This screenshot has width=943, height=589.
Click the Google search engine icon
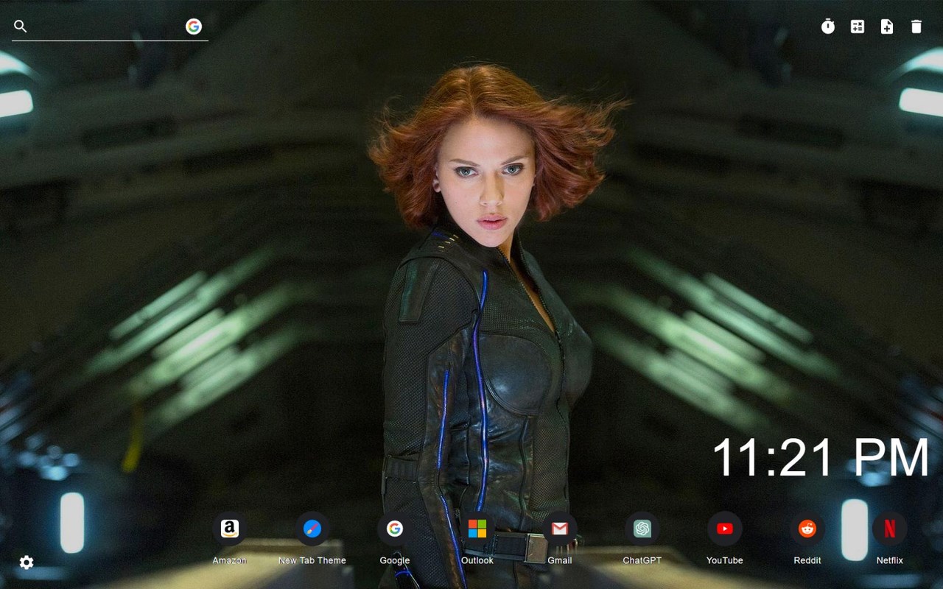194,27
